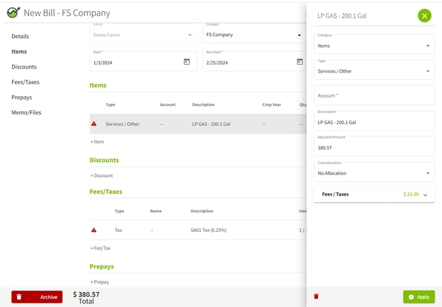The width and height of the screenshot is (442, 307).
Task: Click the red Archive button
Action: tap(37, 297)
